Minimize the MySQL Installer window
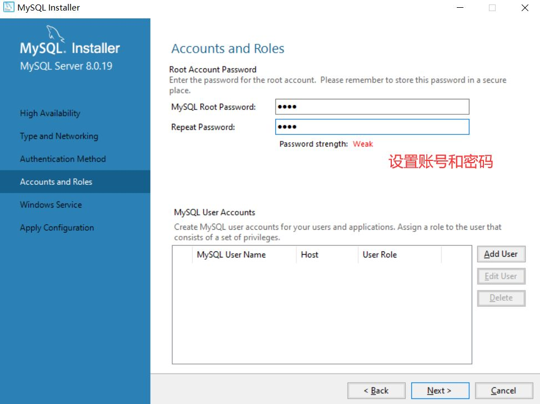 tap(460, 8)
